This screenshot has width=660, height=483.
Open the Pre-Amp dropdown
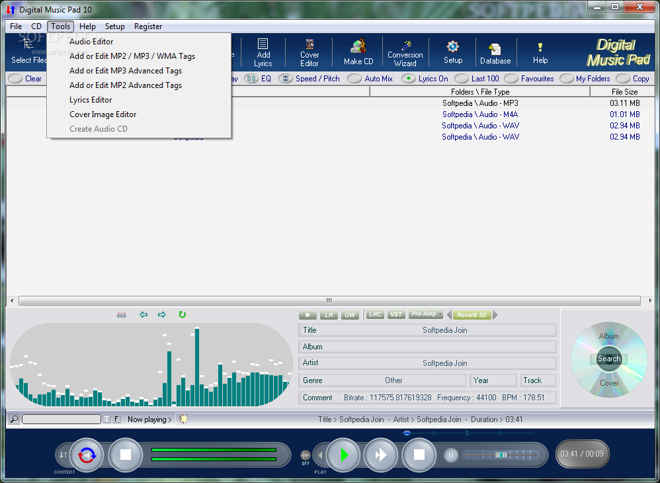click(425, 314)
